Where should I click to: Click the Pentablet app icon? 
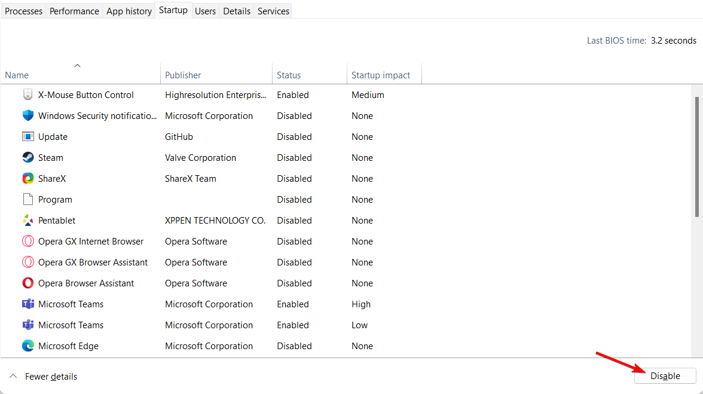tap(27, 220)
